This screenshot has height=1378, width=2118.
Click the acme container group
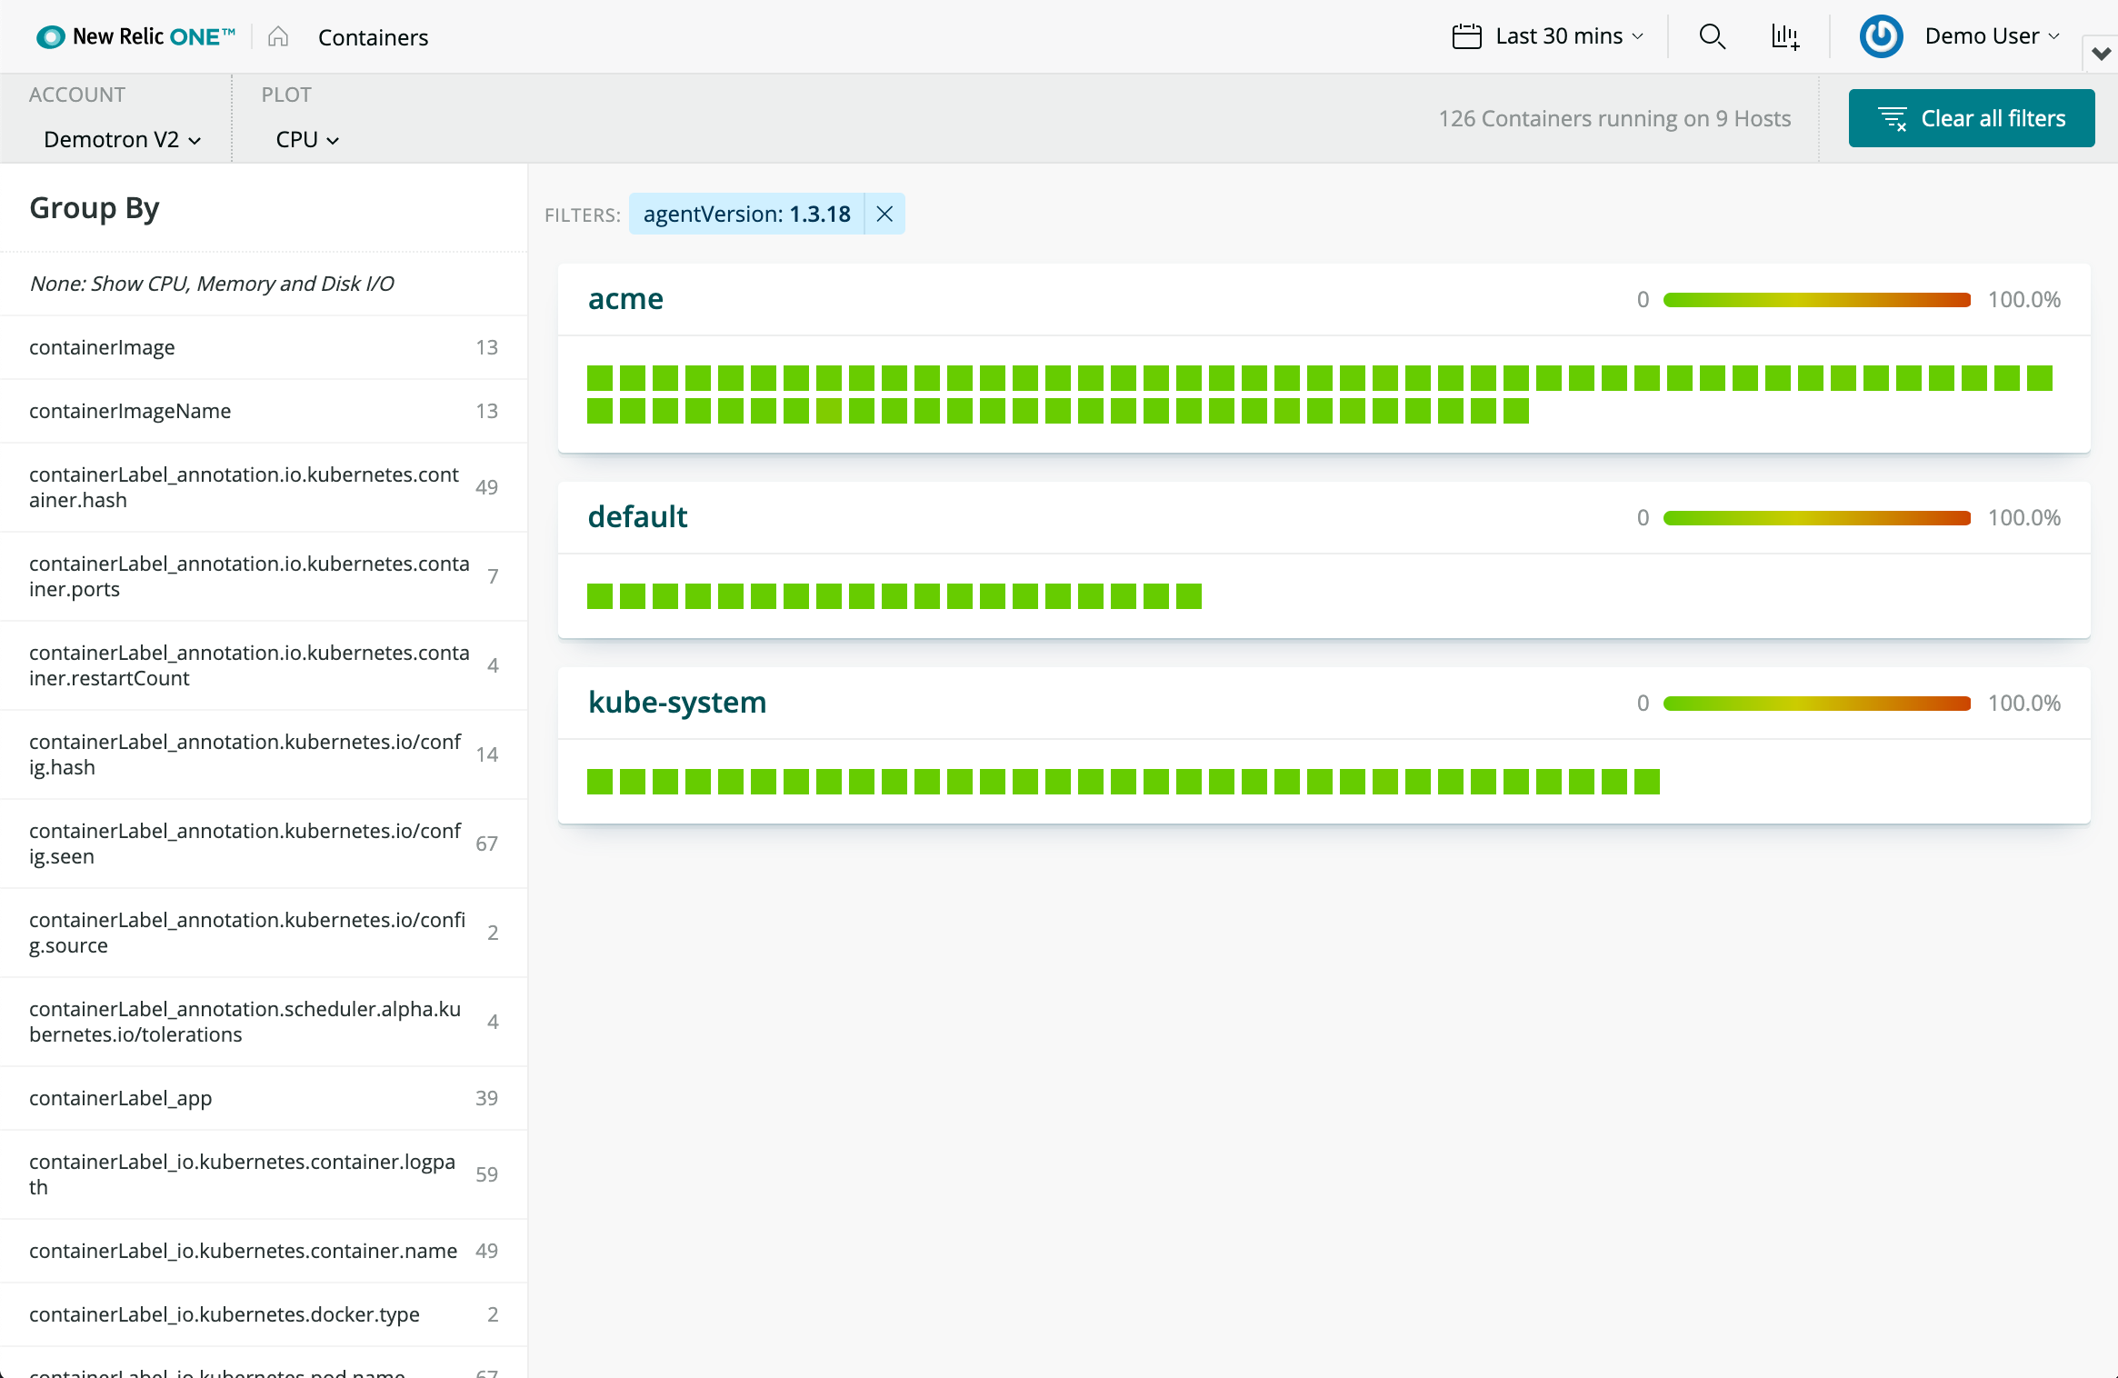[x=625, y=298]
